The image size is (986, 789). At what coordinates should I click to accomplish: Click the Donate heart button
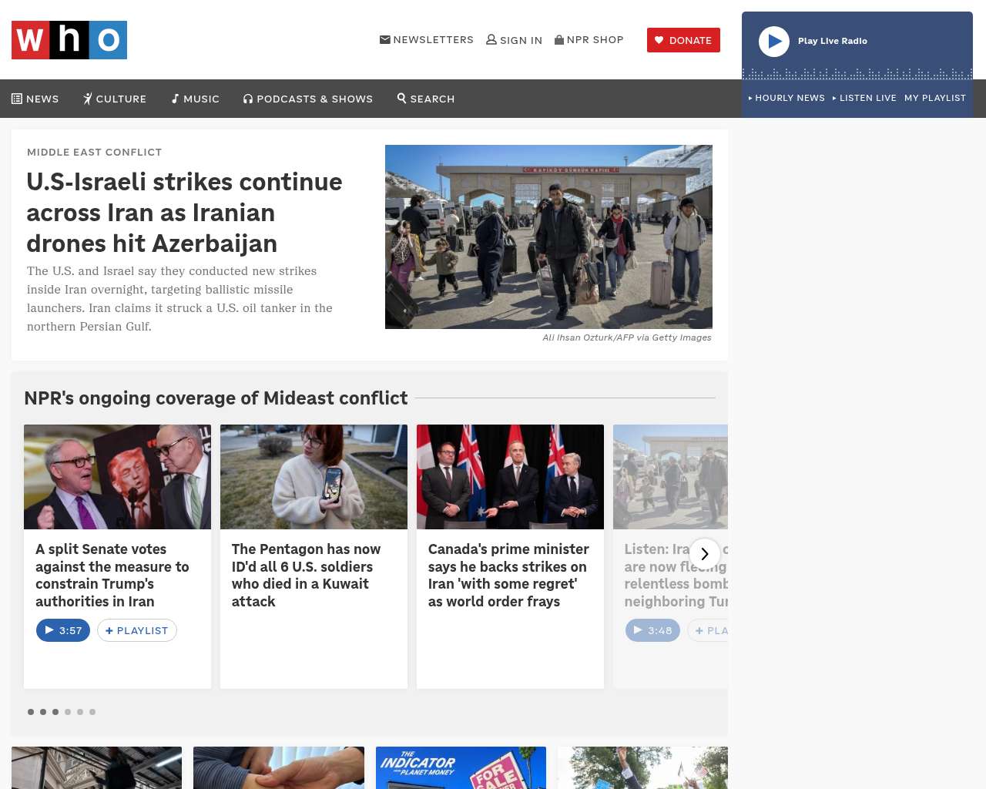[683, 40]
